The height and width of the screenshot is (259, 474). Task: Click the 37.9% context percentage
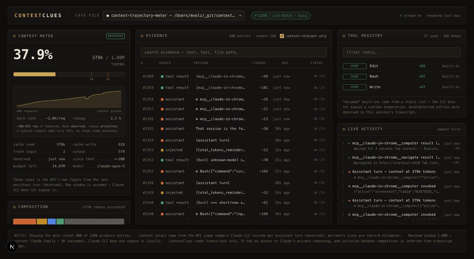coord(33,55)
